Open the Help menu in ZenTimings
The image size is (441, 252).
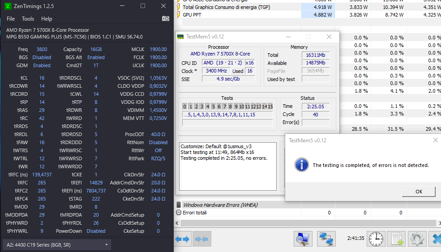[x=47, y=18]
